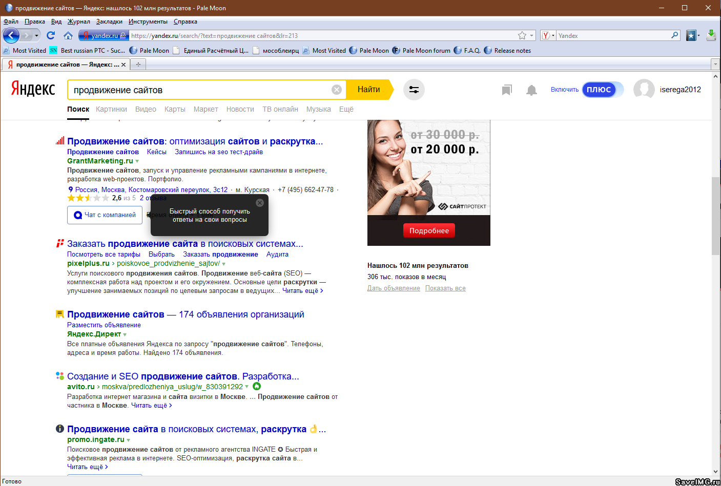The height and width of the screenshot is (486, 721).
Task: Go back using the browser Back arrow
Action: click(x=11, y=35)
